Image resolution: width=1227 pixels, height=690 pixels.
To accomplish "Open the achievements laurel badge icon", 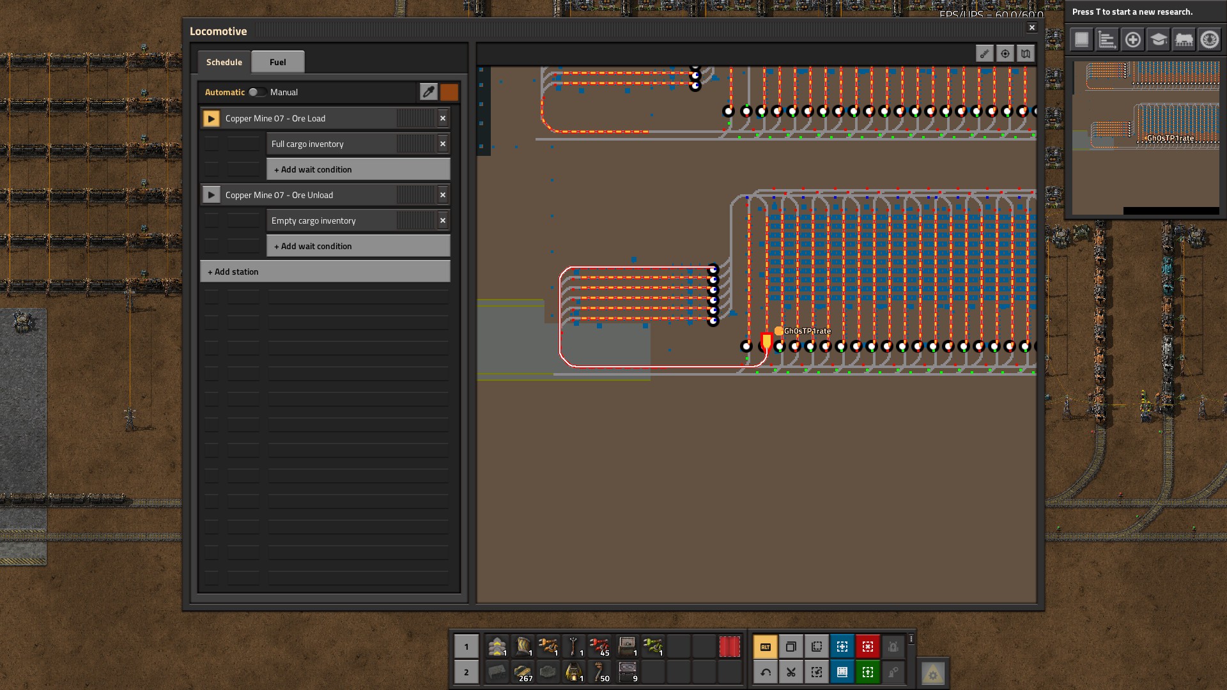I will [1209, 40].
